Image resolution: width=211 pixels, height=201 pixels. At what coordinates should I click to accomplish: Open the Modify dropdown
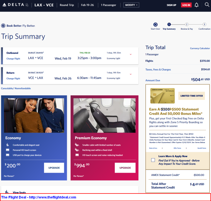(x=131, y=5)
